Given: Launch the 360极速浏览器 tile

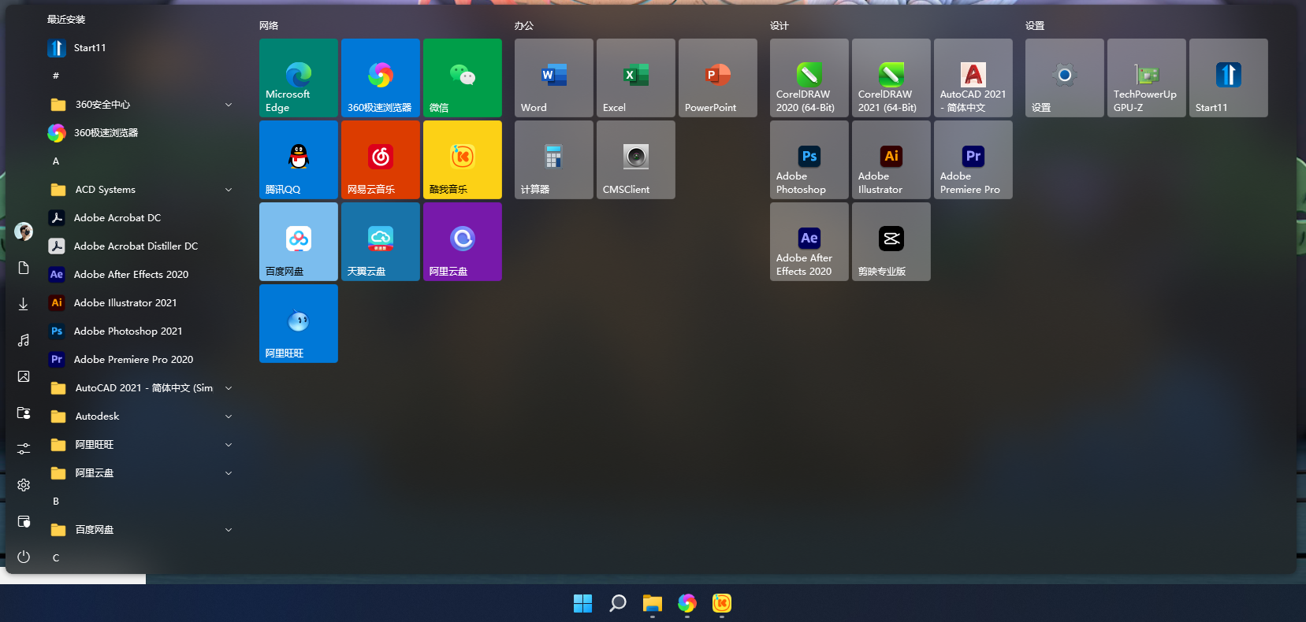Looking at the screenshot, I should coord(381,78).
